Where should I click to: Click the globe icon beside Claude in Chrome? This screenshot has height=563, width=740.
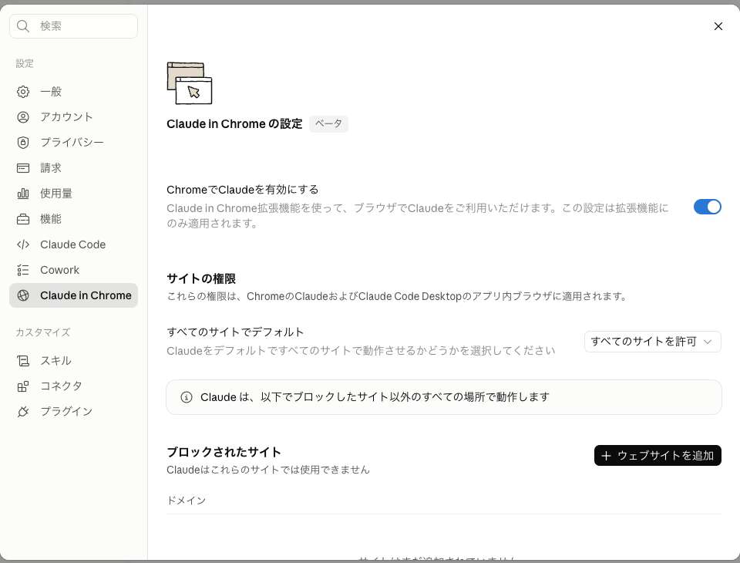pos(22,295)
